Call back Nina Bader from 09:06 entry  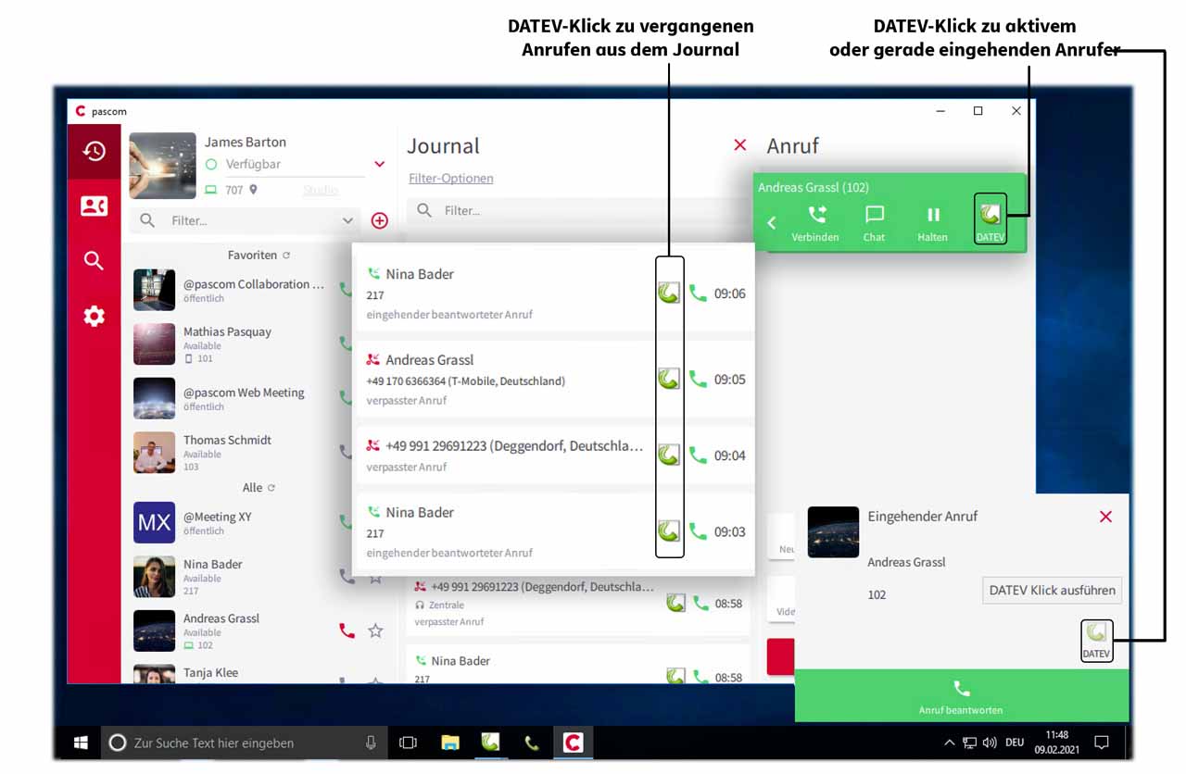pyautogui.click(x=697, y=293)
